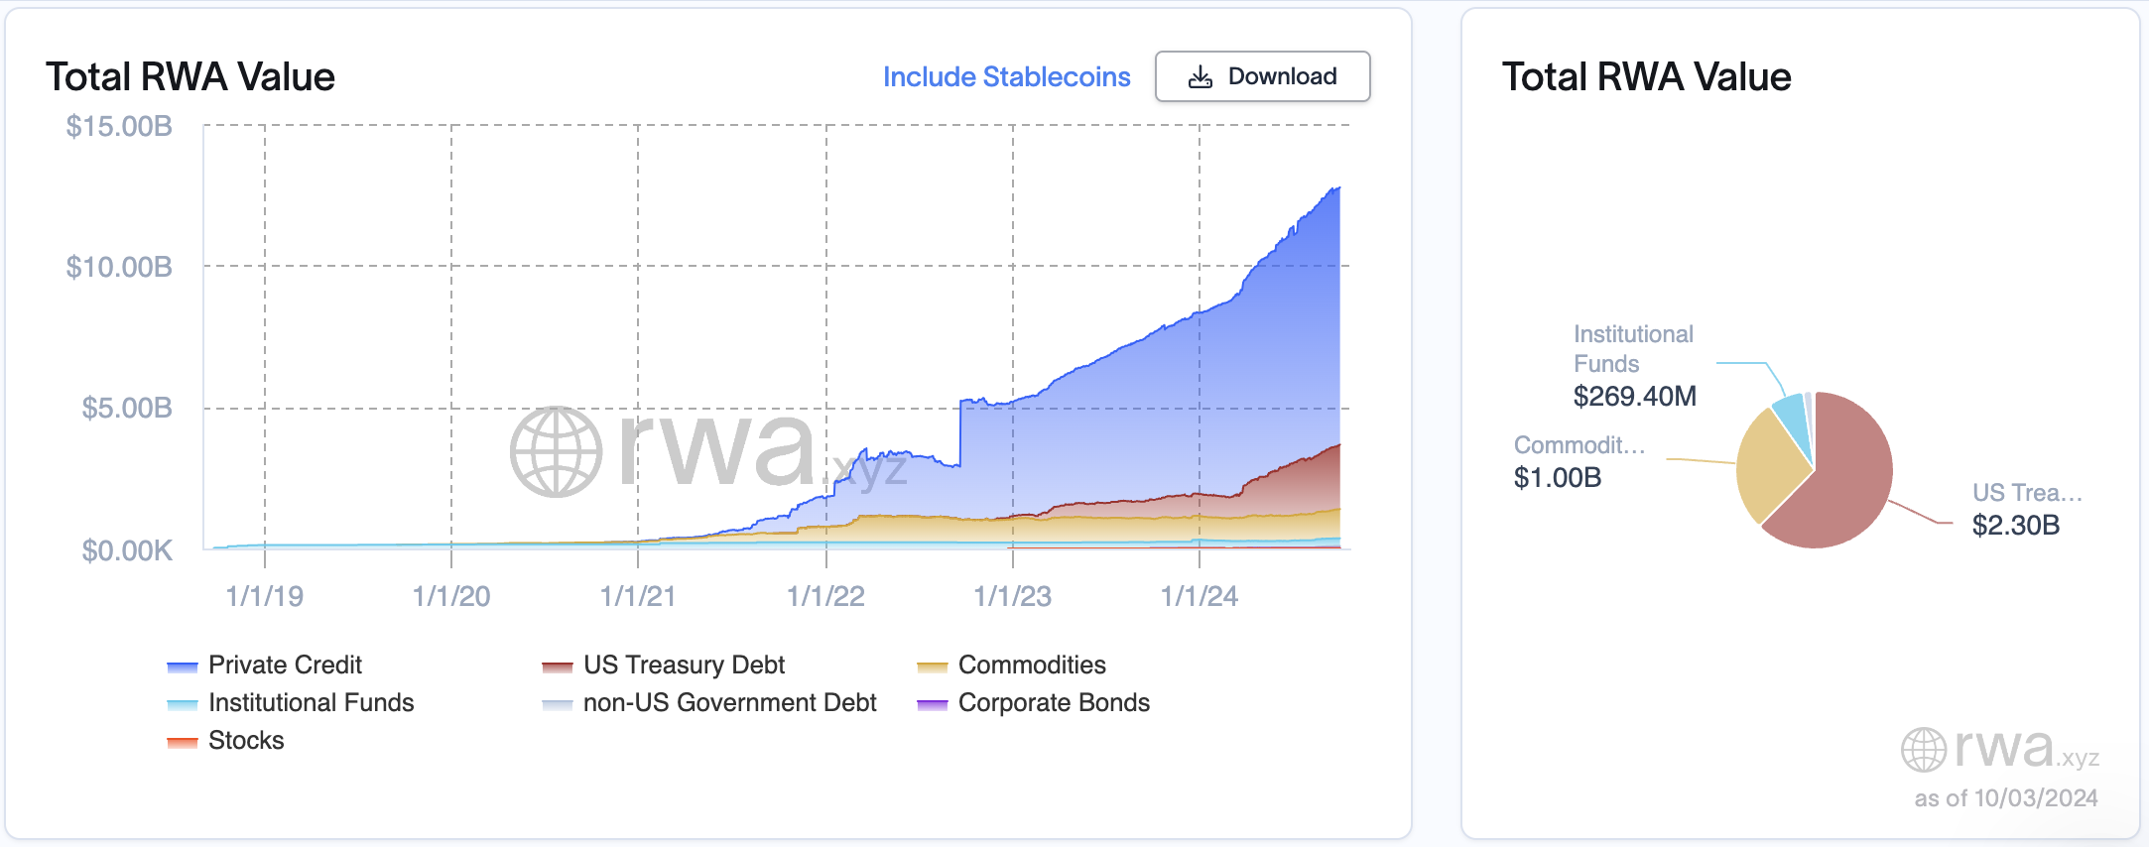Click the Download button
This screenshot has height=847, width=2149.
[x=1261, y=75]
